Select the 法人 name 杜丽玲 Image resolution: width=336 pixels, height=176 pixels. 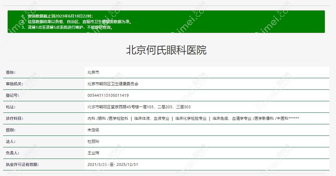point(93,141)
